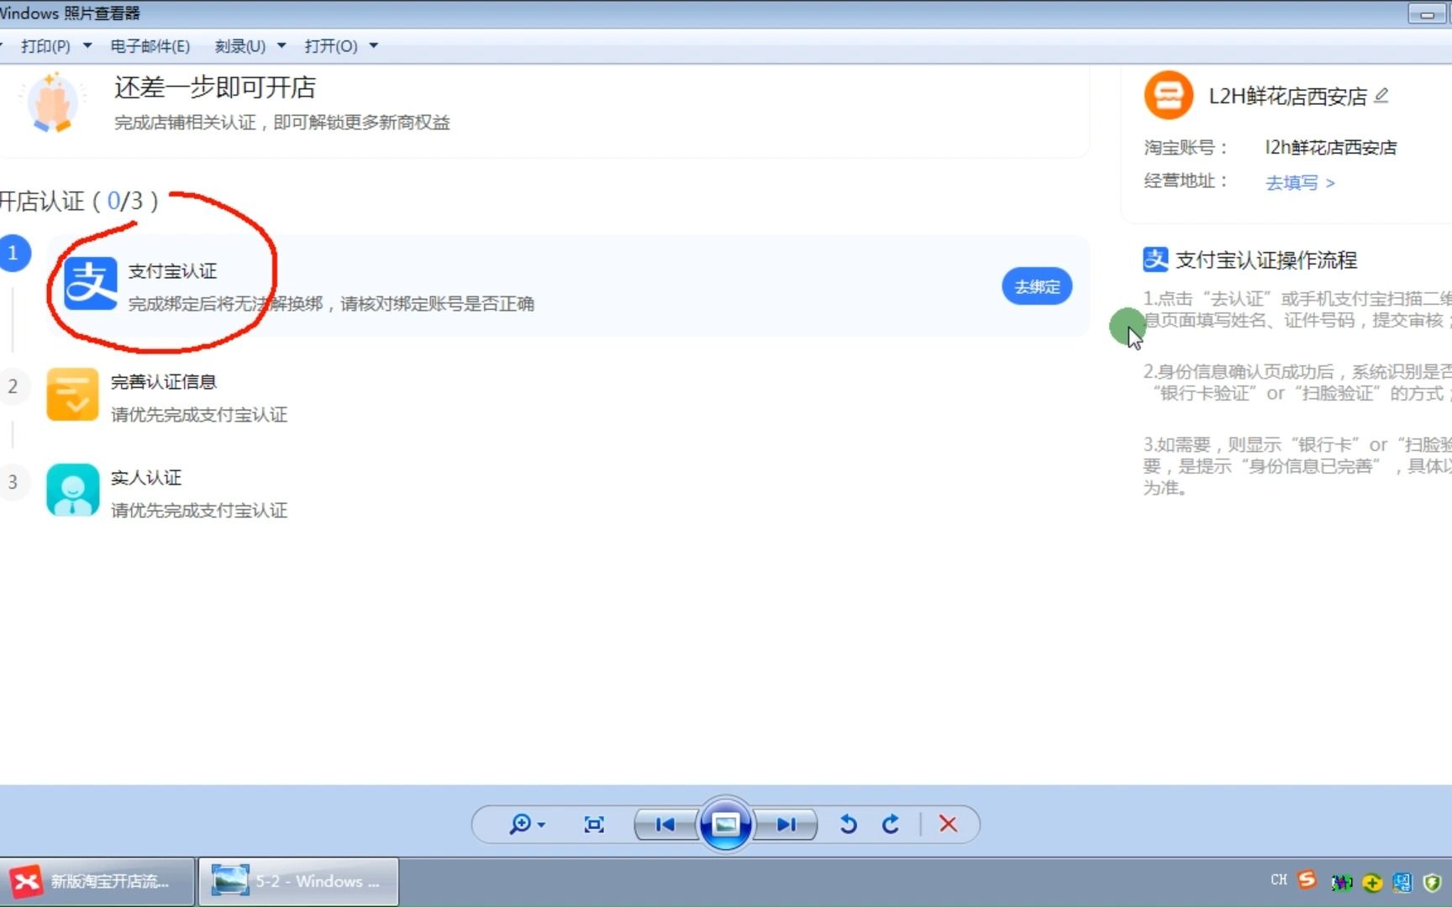Minimize the Windows 照片查看器 window

point(1427,14)
